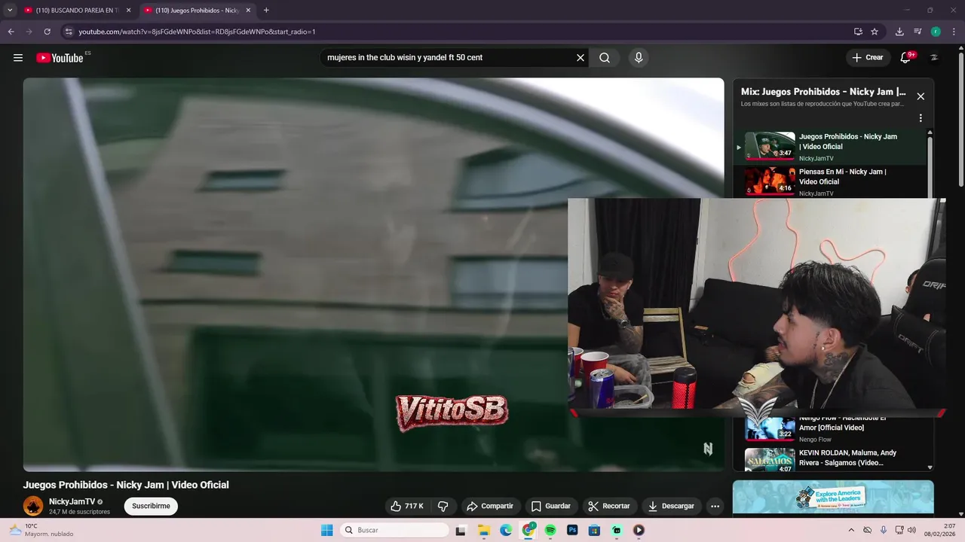Start voice search with the microphone
The height and width of the screenshot is (542, 965).
click(x=639, y=58)
